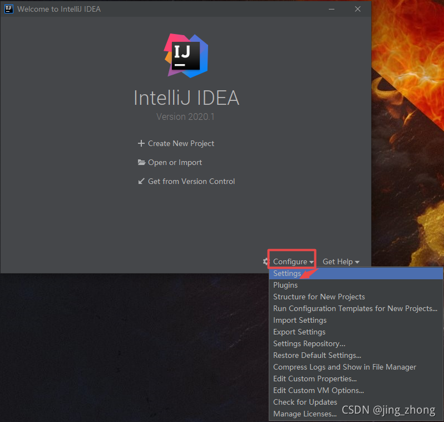Open Edit Custom VM Options
The width and height of the screenshot is (444, 422).
pos(356,390)
